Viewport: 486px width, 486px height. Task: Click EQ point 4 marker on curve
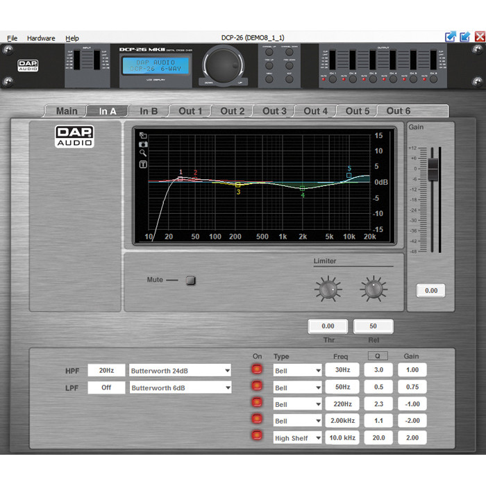pos(303,188)
